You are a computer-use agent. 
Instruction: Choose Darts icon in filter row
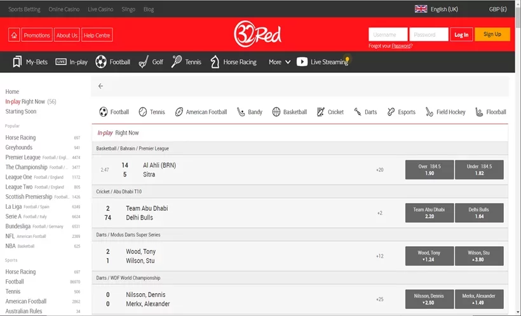pyautogui.click(x=358, y=112)
